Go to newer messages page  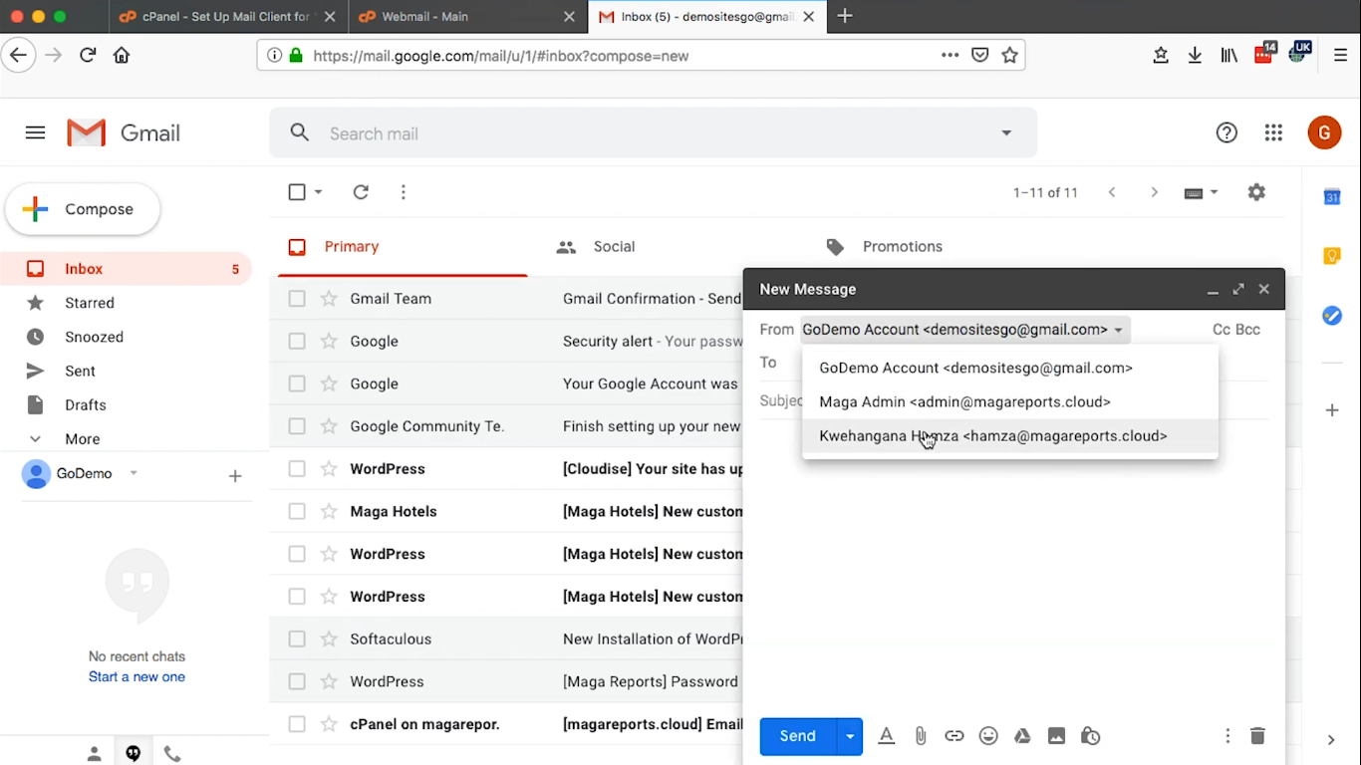pos(1112,192)
